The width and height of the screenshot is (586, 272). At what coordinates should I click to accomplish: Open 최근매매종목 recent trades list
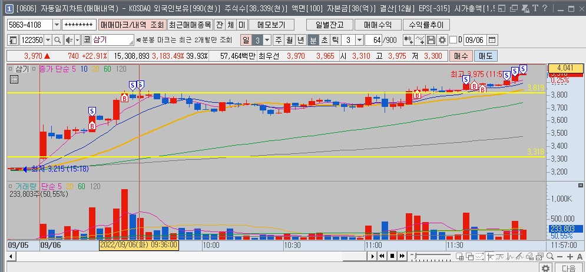(190, 25)
